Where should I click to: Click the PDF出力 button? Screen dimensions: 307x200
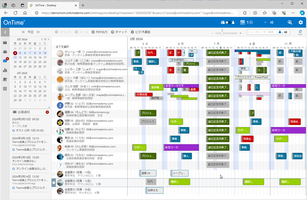pos(100,32)
